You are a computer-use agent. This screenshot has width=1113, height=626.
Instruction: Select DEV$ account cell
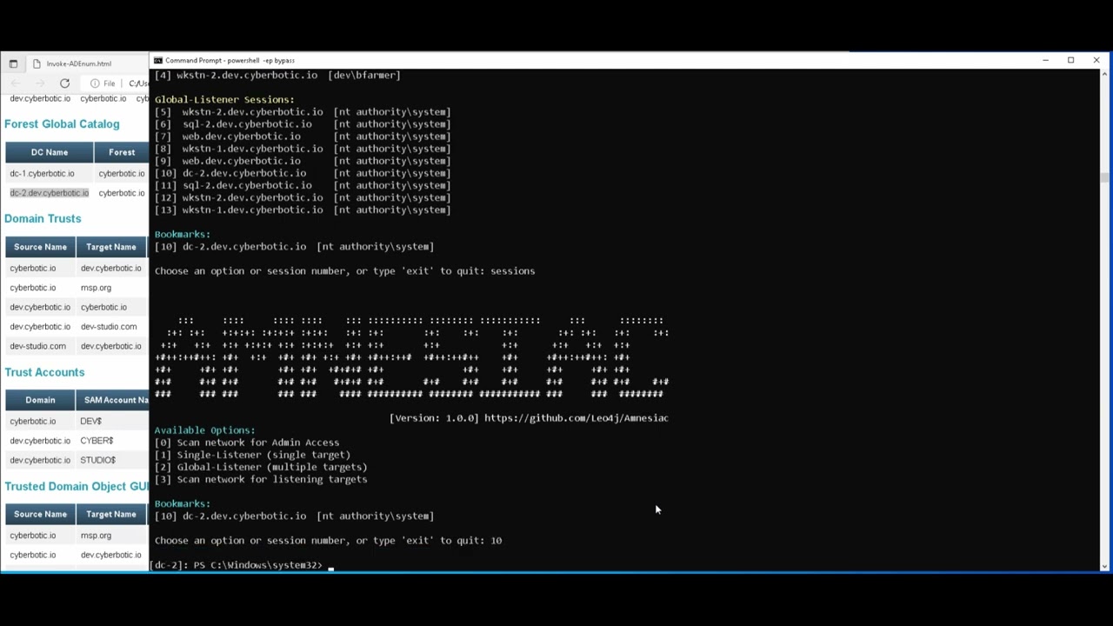click(90, 421)
